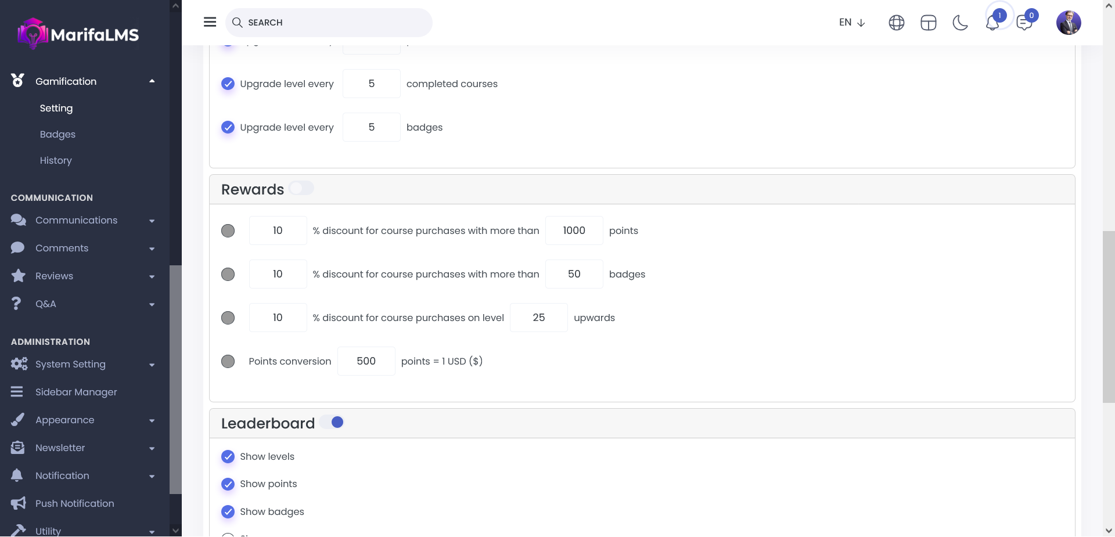Open the chat messages icon
Image resolution: width=1115 pixels, height=537 pixels.
click(x=1024, y=23)
